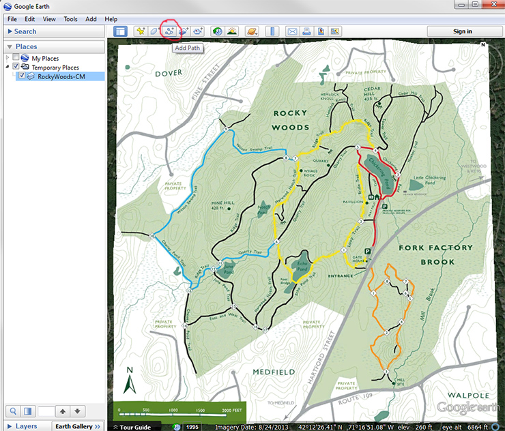Check the My Places checkbox
The height and width of the screenshot is (431, 505).
[x=16, y=59]
